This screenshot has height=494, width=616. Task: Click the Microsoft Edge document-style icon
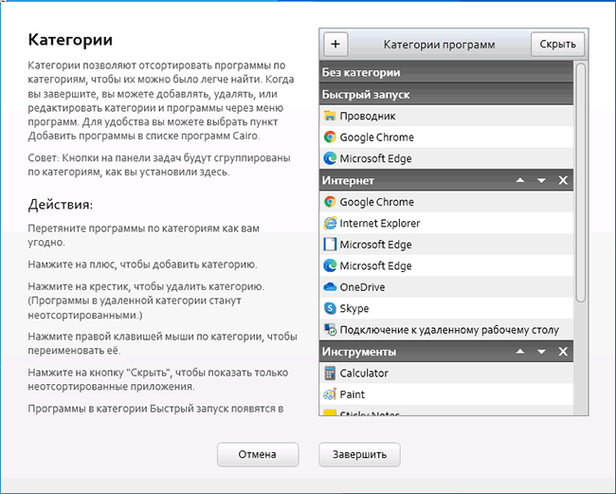pyautogui.click(x=330, y=244)
